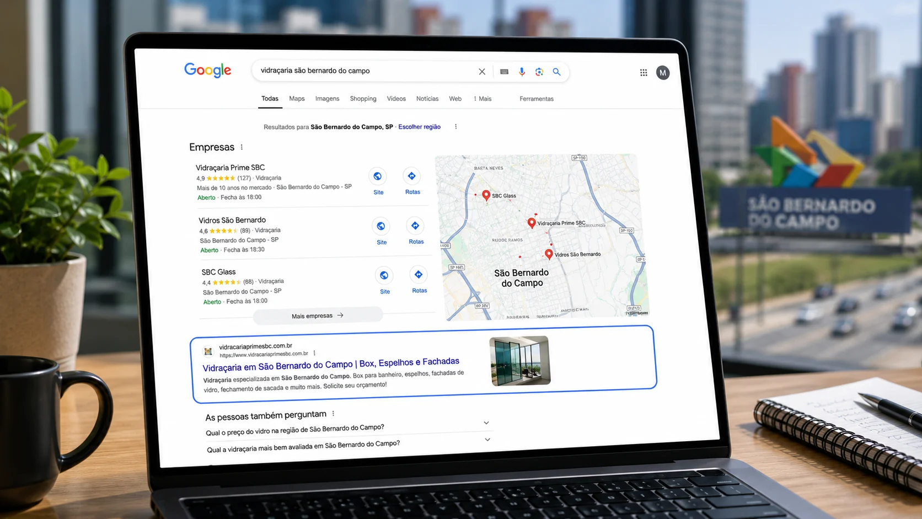This screenshot has height=519, width=922.
Task: Click 'Mais de 10 anos no mercado' text
Action: (x=234, y=188)
